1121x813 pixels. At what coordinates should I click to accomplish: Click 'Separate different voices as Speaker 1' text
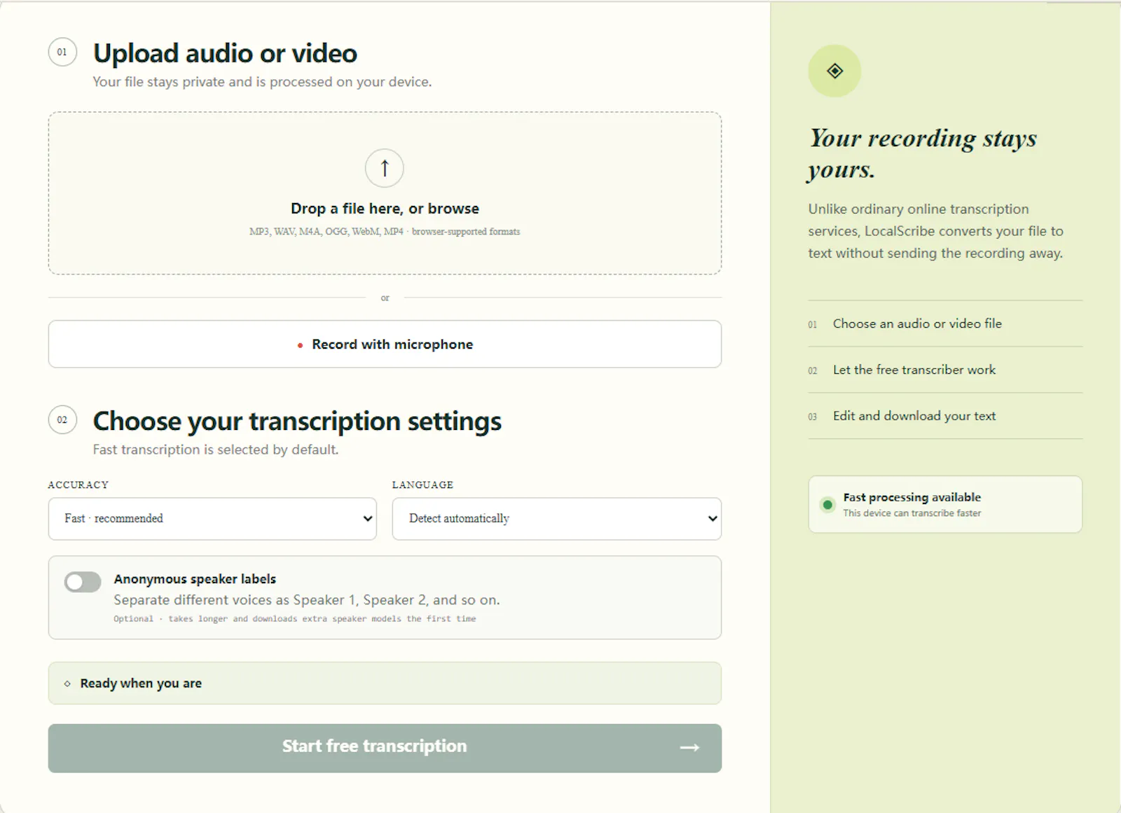(x=307, y=600)
